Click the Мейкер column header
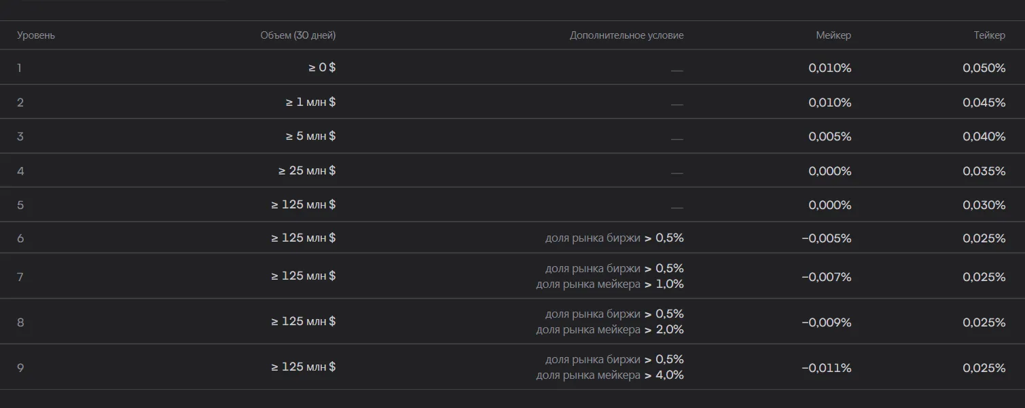 click(x=833, y=35)
